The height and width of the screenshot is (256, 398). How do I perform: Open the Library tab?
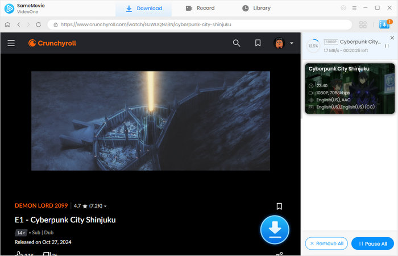[256, 8]
